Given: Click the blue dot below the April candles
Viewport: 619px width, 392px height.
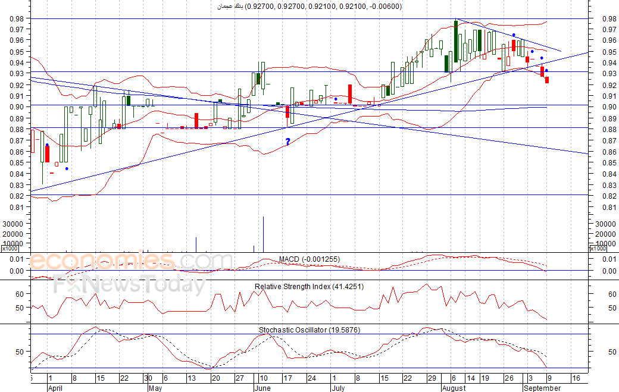Looking at the screenshot, I should click(67, 168).
